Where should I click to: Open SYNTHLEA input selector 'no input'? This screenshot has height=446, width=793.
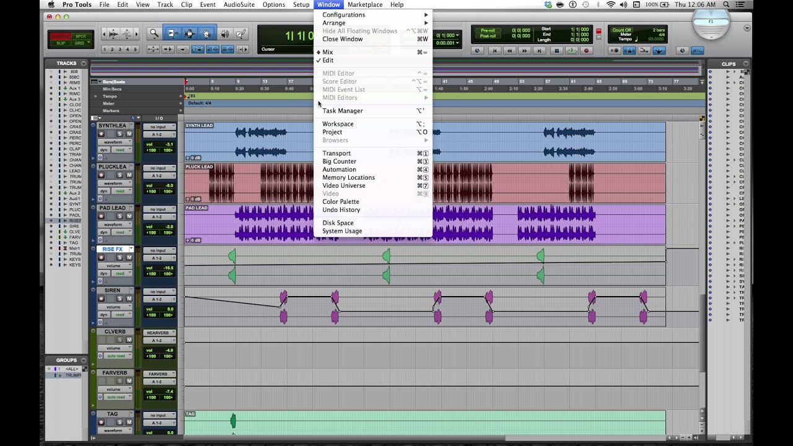click(159, 126)
